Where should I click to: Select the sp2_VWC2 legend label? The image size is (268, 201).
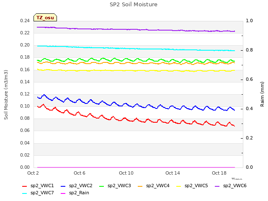(81, 186)
